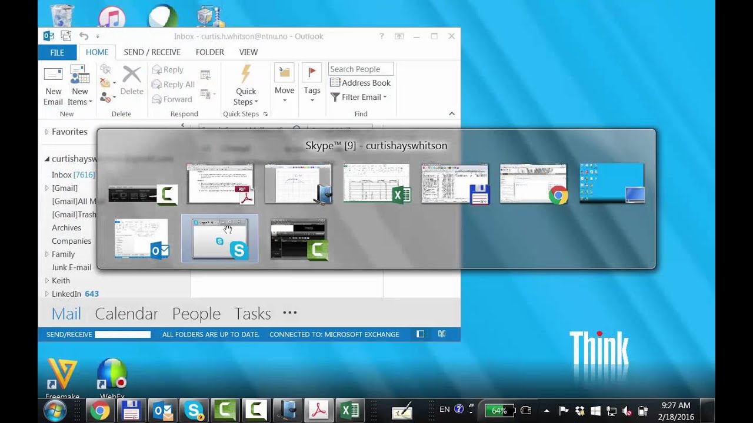The height and width of the screenshot is (423, 753).
Task: Show more navigation options (three dots)
Action: (290, 313)
